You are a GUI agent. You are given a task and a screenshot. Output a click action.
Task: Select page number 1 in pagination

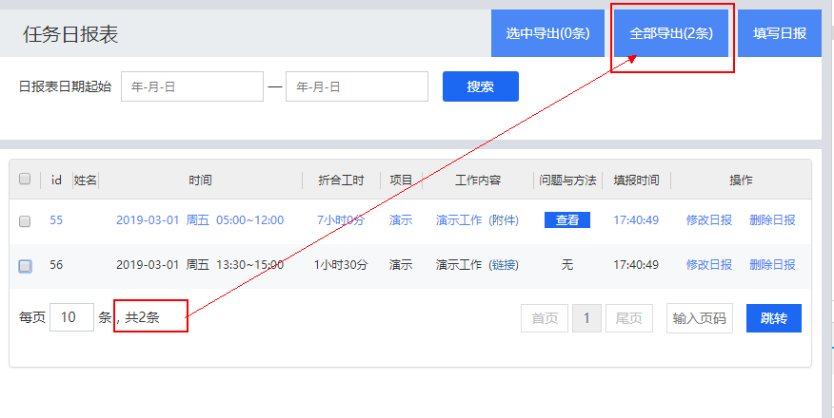click(586, 318)
